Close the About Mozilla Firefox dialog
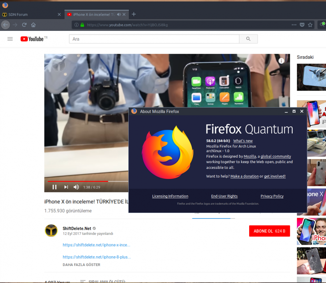 [x=302, y=112]
